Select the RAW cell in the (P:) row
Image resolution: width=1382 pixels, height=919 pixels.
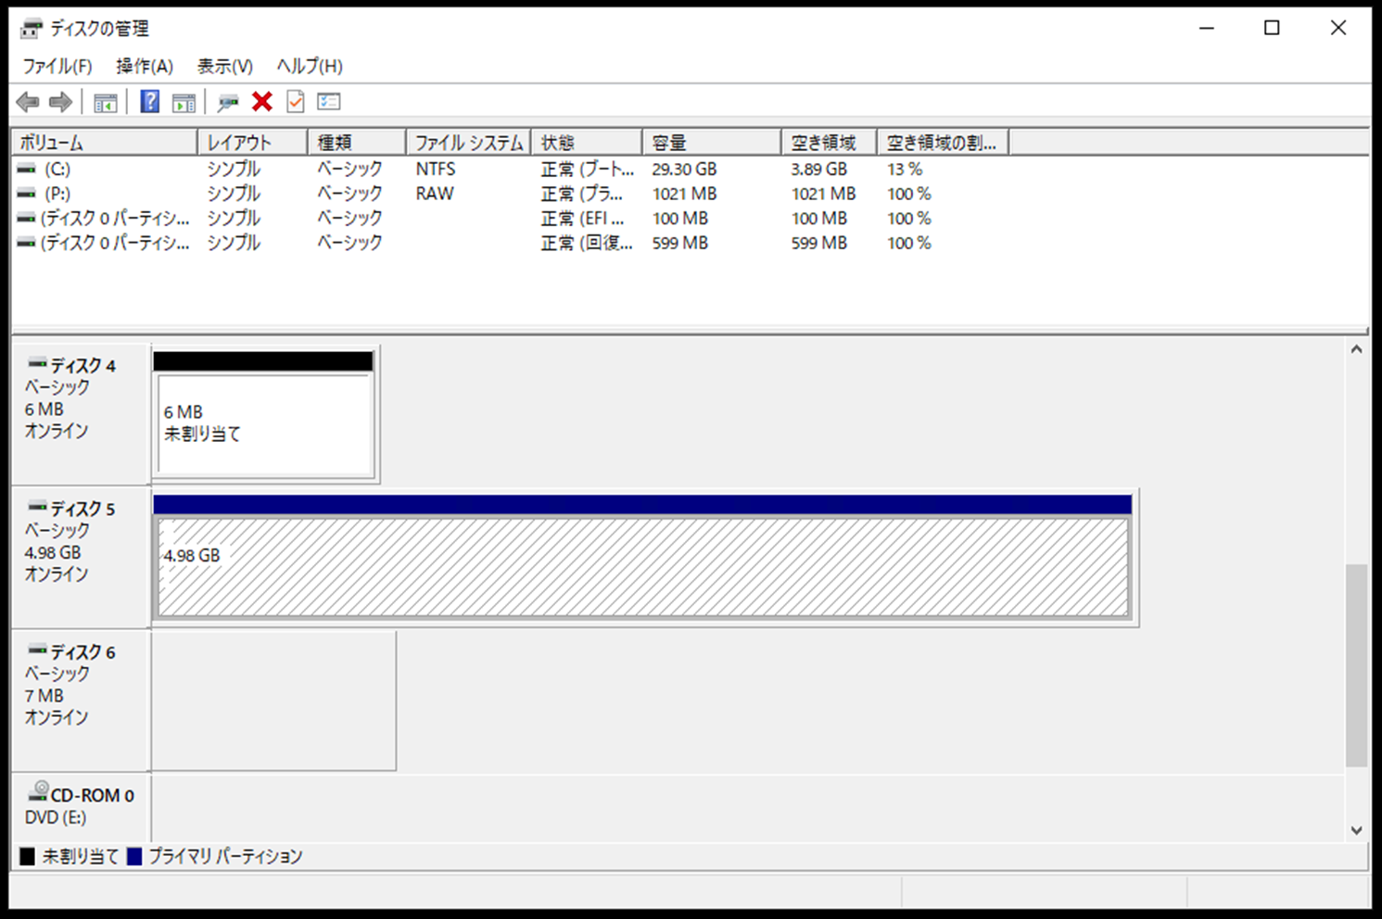pos(435,194)
